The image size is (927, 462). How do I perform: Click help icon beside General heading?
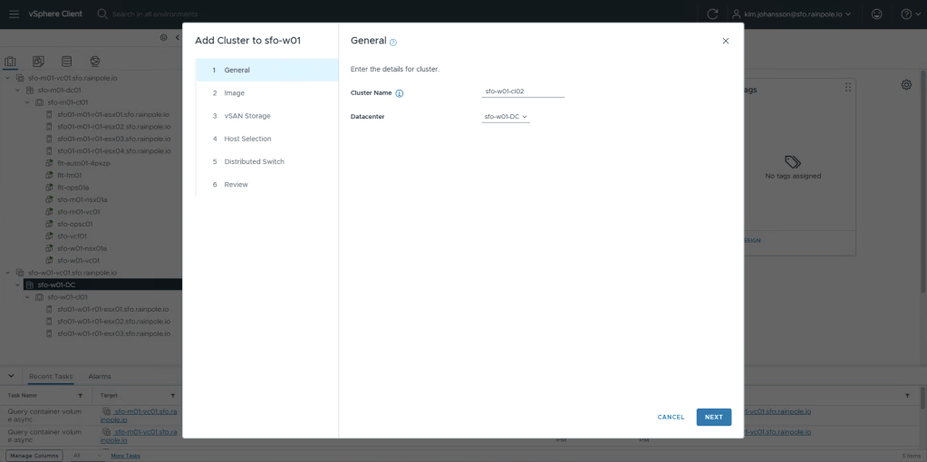pyautogui.click(x=393, y=43)
